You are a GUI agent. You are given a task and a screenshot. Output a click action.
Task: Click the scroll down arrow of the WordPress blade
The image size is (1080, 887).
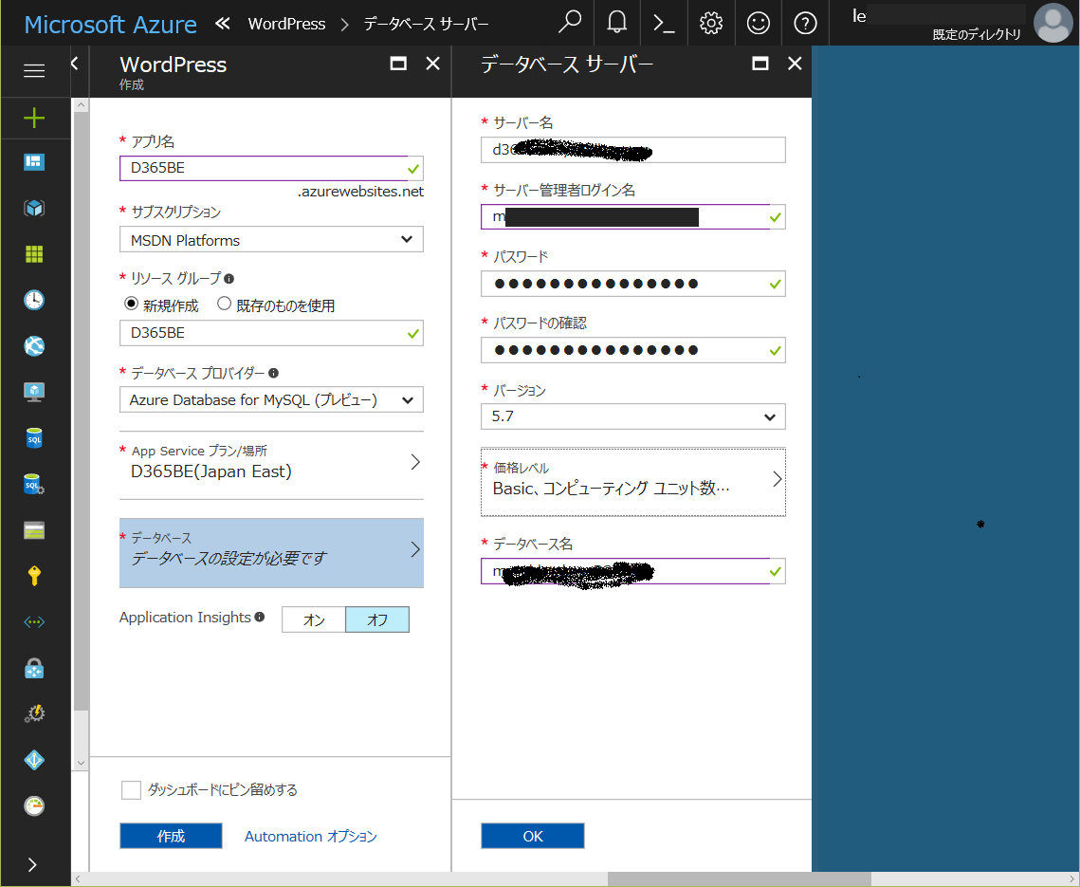pos(81,763)
